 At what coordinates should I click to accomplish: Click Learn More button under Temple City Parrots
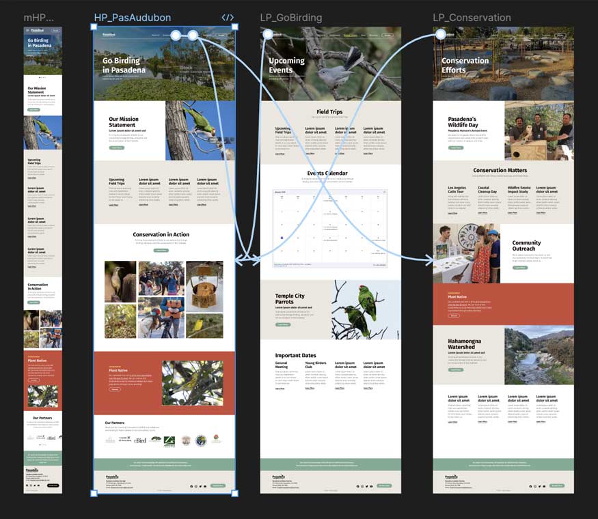click(x=283, y=324)
